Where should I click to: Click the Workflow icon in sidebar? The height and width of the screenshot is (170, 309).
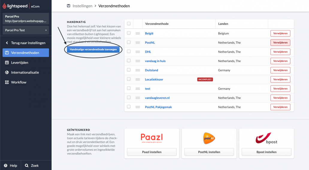(x=7, y=82)
